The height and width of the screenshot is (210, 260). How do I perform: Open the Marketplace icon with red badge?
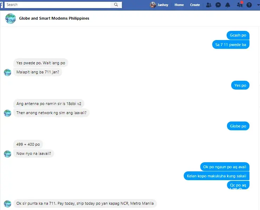240,5
